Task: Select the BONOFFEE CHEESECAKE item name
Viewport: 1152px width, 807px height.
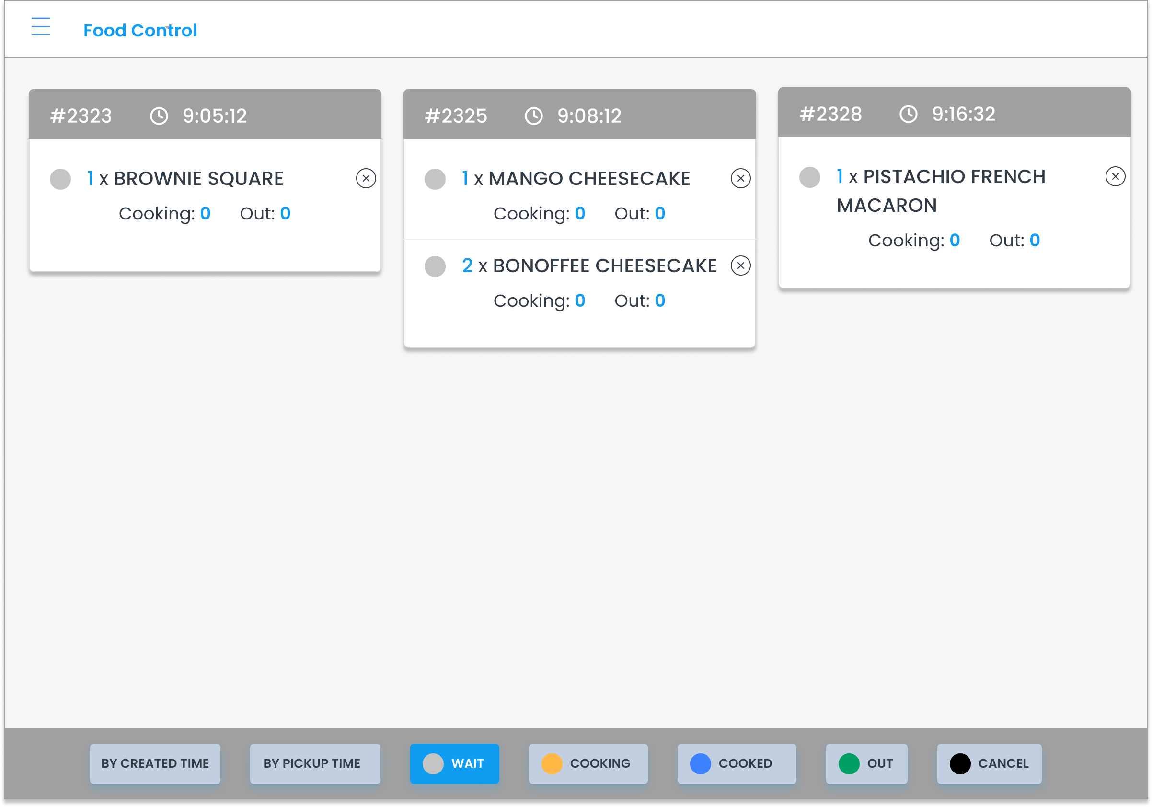Action: click(x=605, y=266)
